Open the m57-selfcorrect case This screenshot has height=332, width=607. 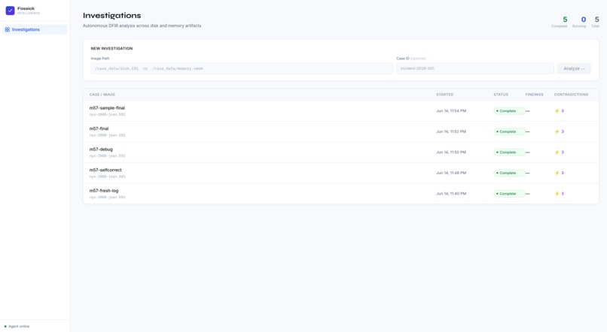(x=340, y=173)
